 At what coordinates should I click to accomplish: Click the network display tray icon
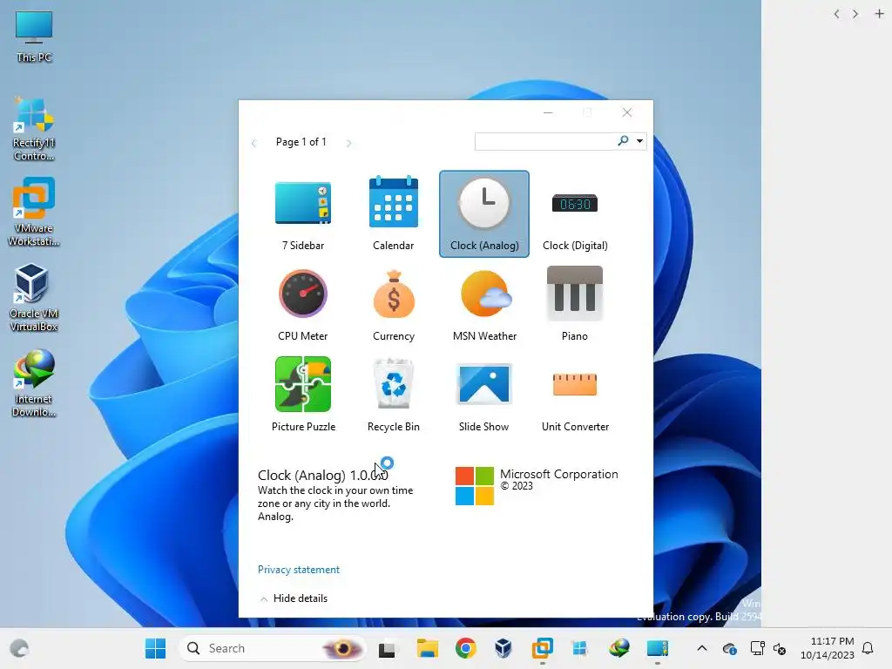click(x=757, y=648)
